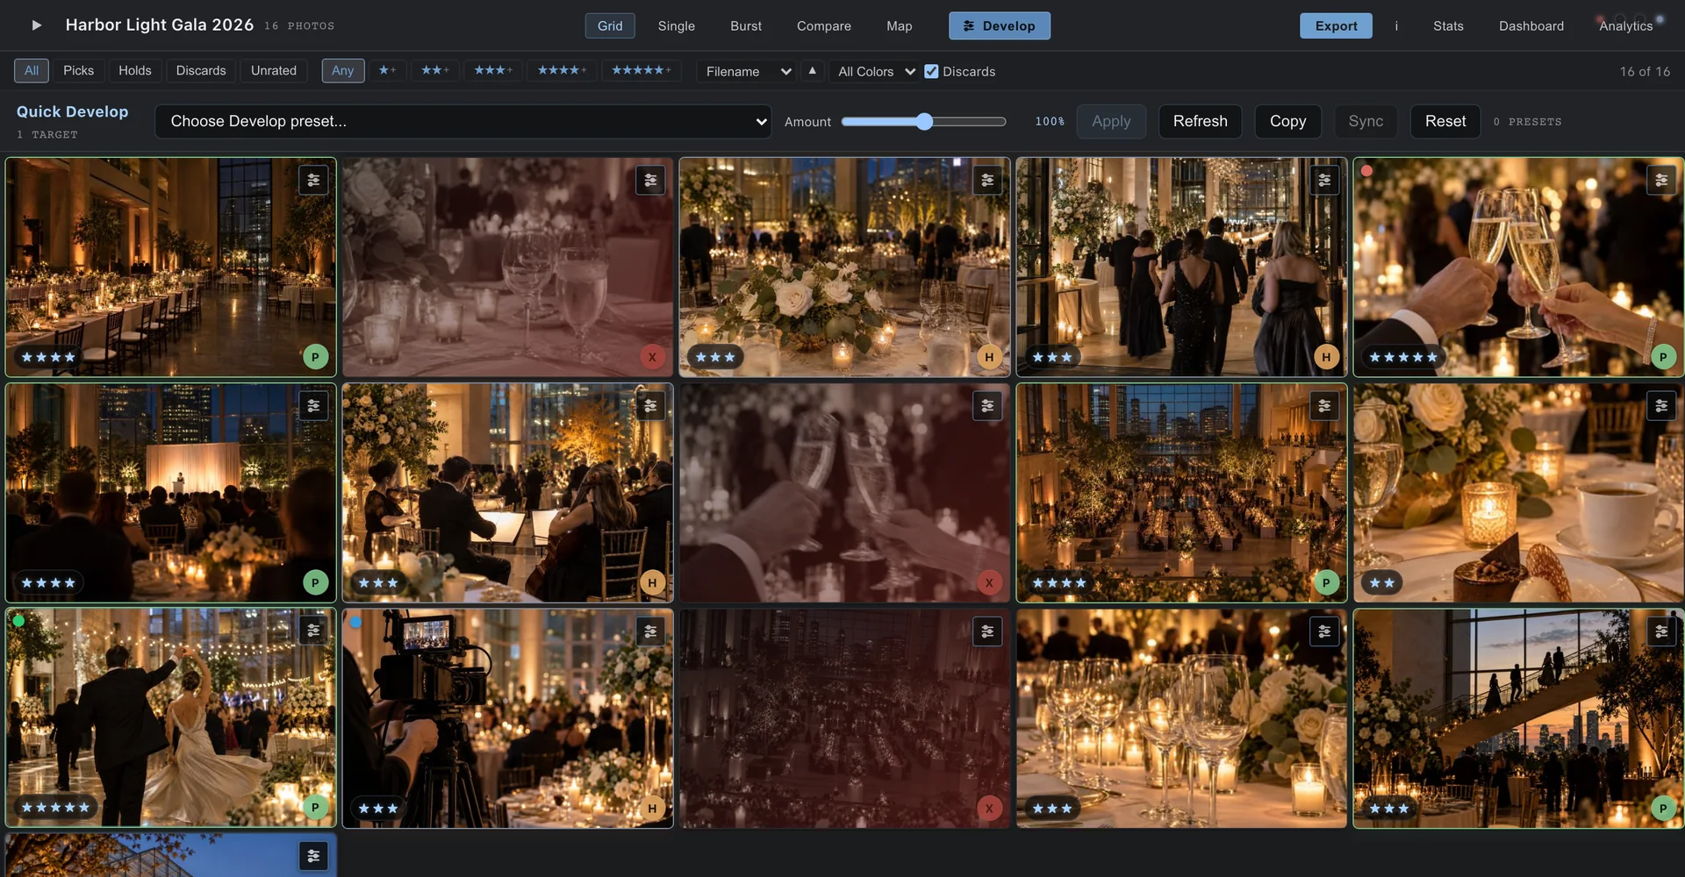Open the Dashboard link
The width and height of the screenshot is (1685, 877).
[x=1531, y=25]
